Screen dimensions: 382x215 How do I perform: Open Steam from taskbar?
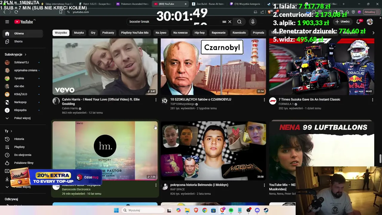click(266, 210)
